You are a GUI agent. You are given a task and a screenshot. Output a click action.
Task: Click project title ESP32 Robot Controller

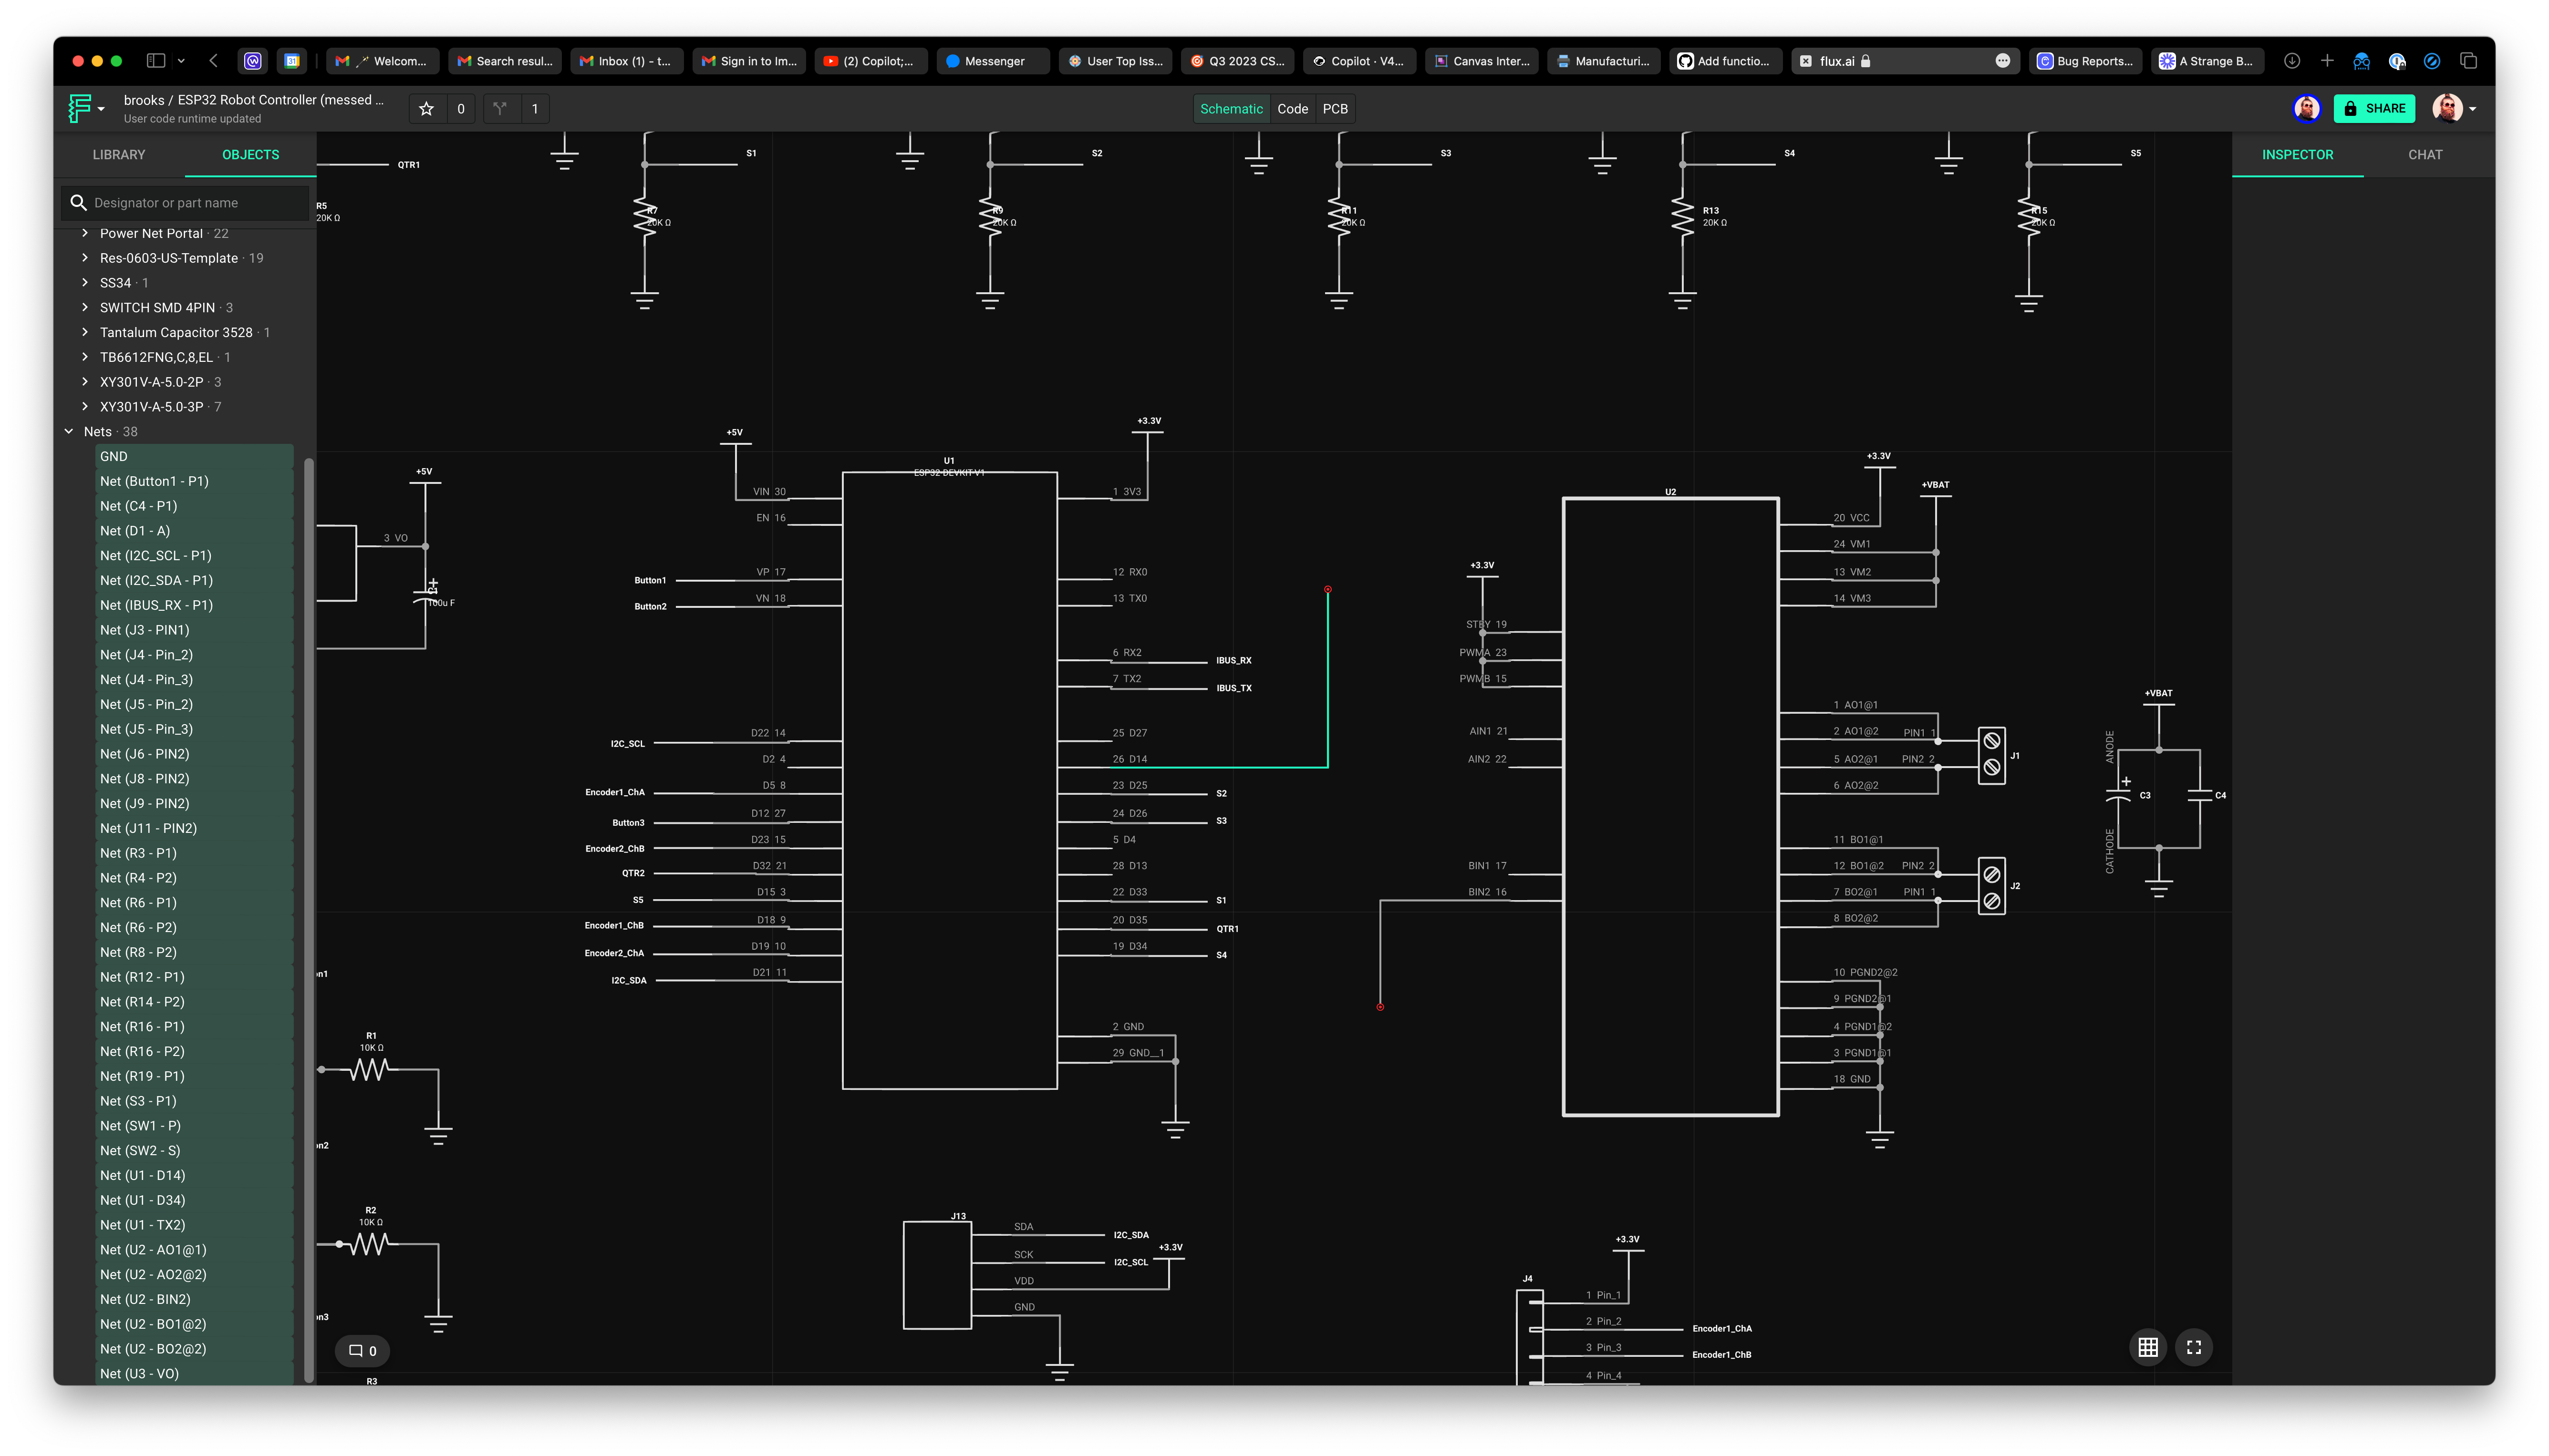tap(280, 100)
